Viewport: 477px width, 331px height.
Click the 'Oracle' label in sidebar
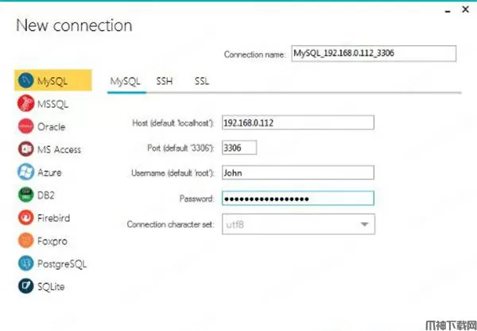[x=51, y=127]
